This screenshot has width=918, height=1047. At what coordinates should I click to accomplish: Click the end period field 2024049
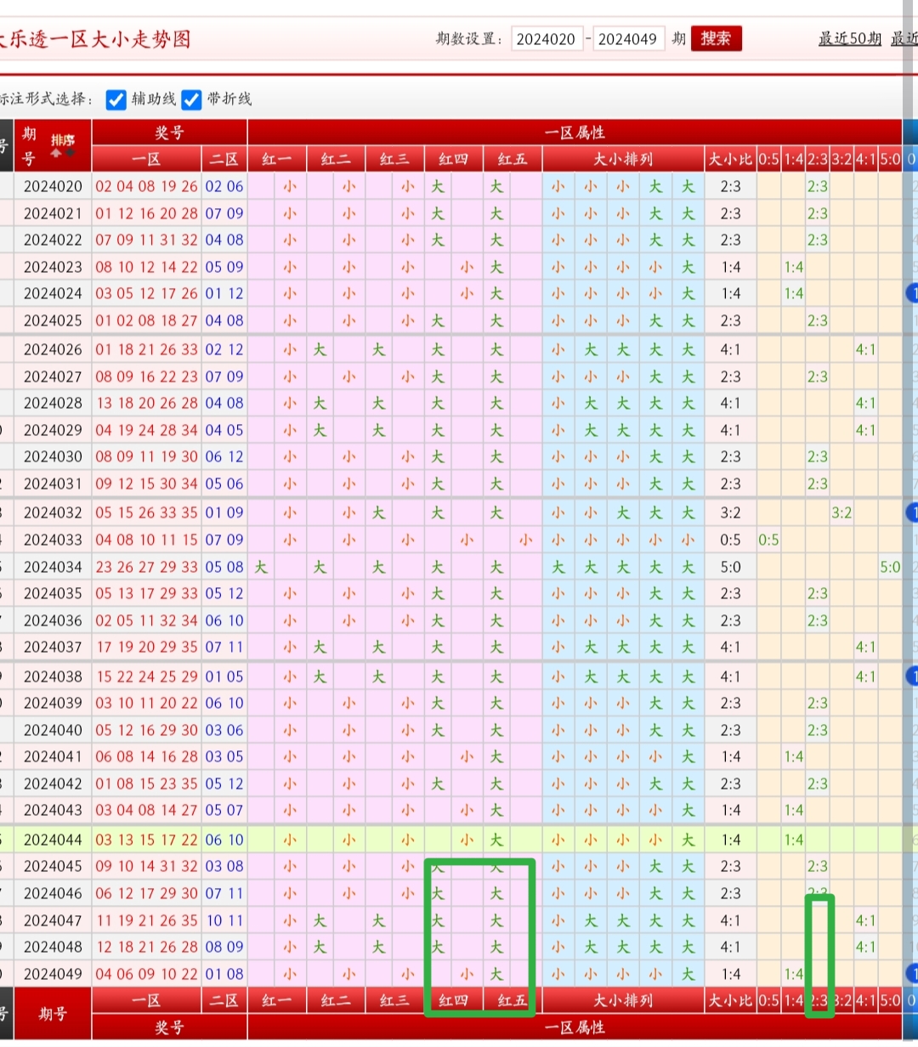click(x=629, y=39)
